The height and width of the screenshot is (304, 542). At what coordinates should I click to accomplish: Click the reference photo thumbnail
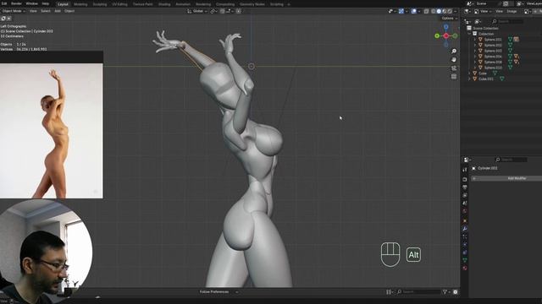coord(51,131)
